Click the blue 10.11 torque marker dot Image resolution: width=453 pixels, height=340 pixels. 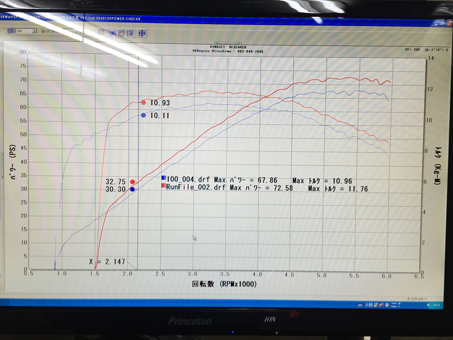coord(143,115)
